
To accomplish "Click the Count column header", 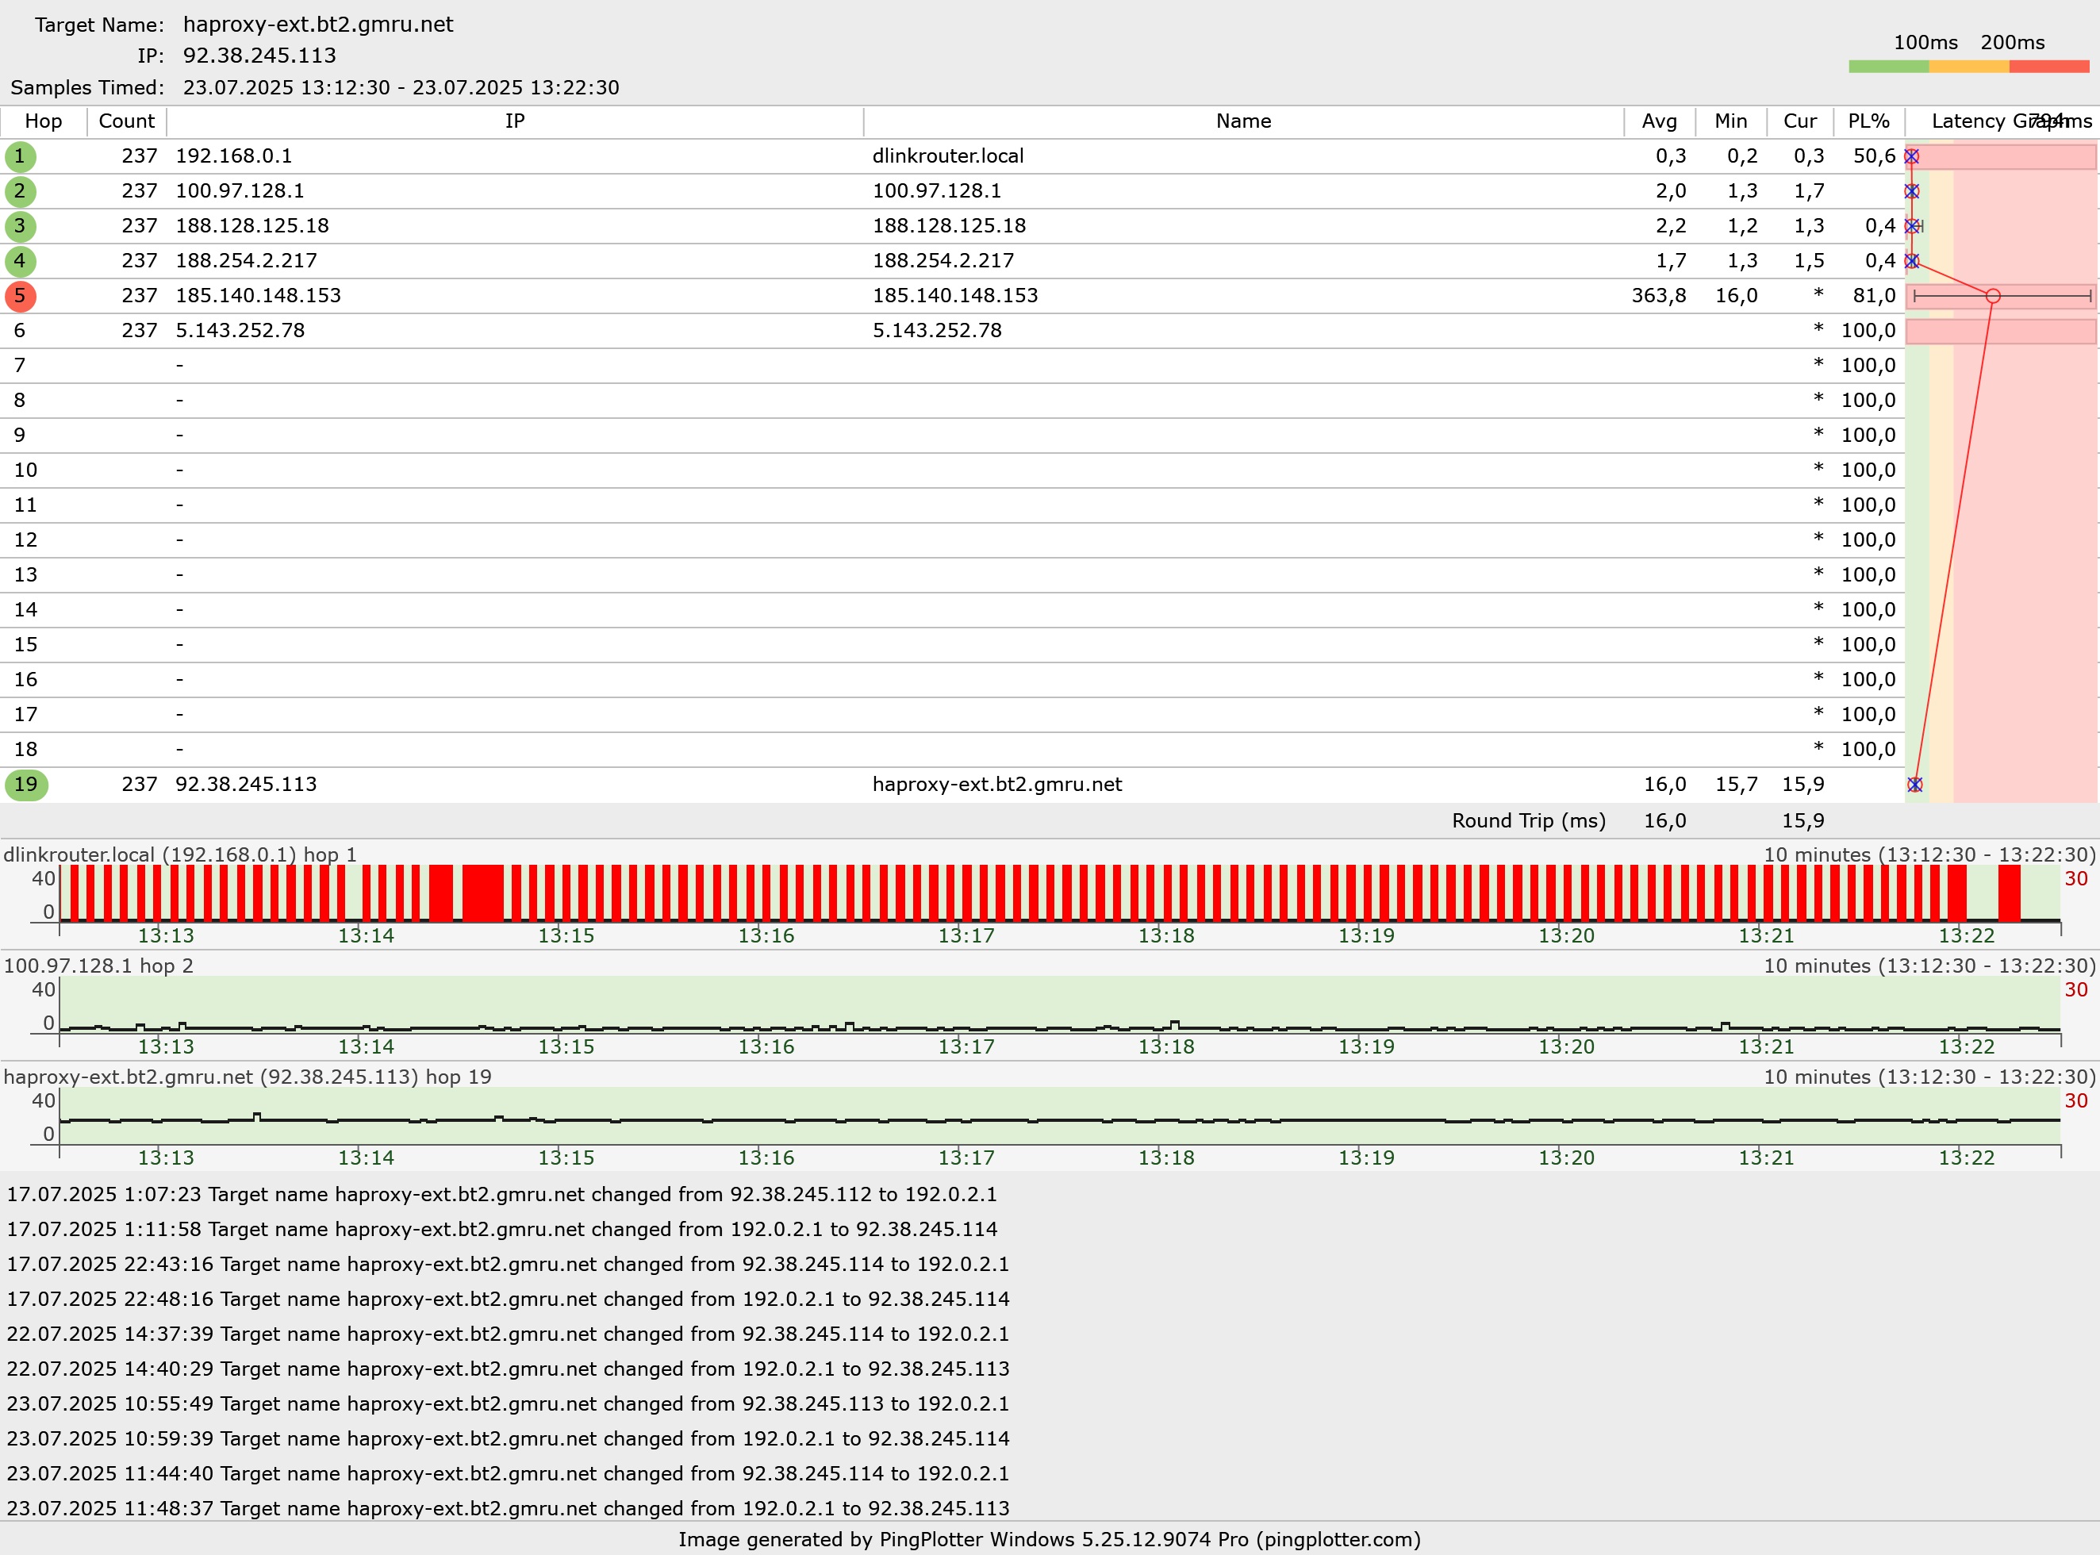I will [126, 121].
